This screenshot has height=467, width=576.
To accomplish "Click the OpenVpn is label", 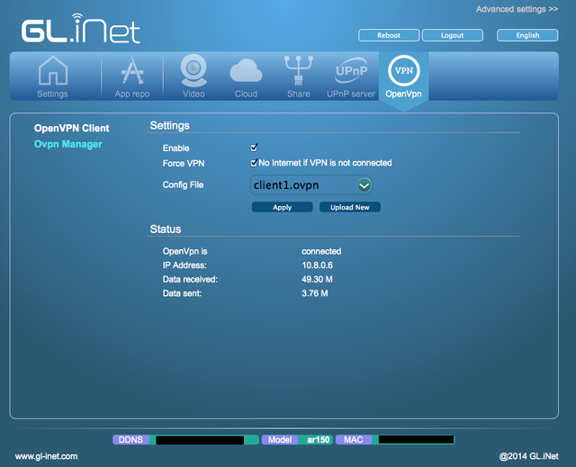I will [x=184, y=251].
